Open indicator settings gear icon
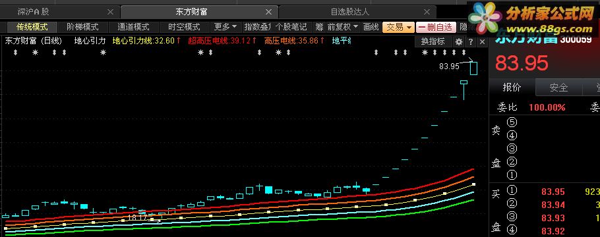The image size is (600, 237). click(x=459, y=41)
